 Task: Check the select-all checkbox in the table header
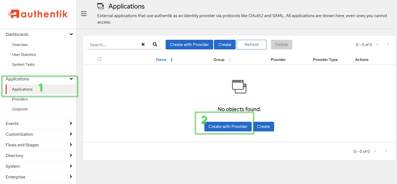point(99,59)
